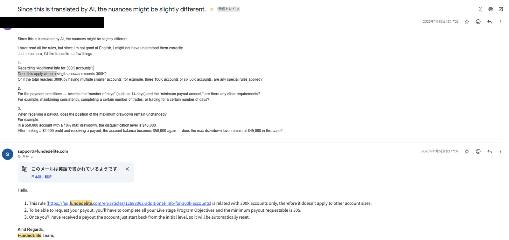Star the support reply sent at 17:37
The image size is (509, 240).
(467, 152)
